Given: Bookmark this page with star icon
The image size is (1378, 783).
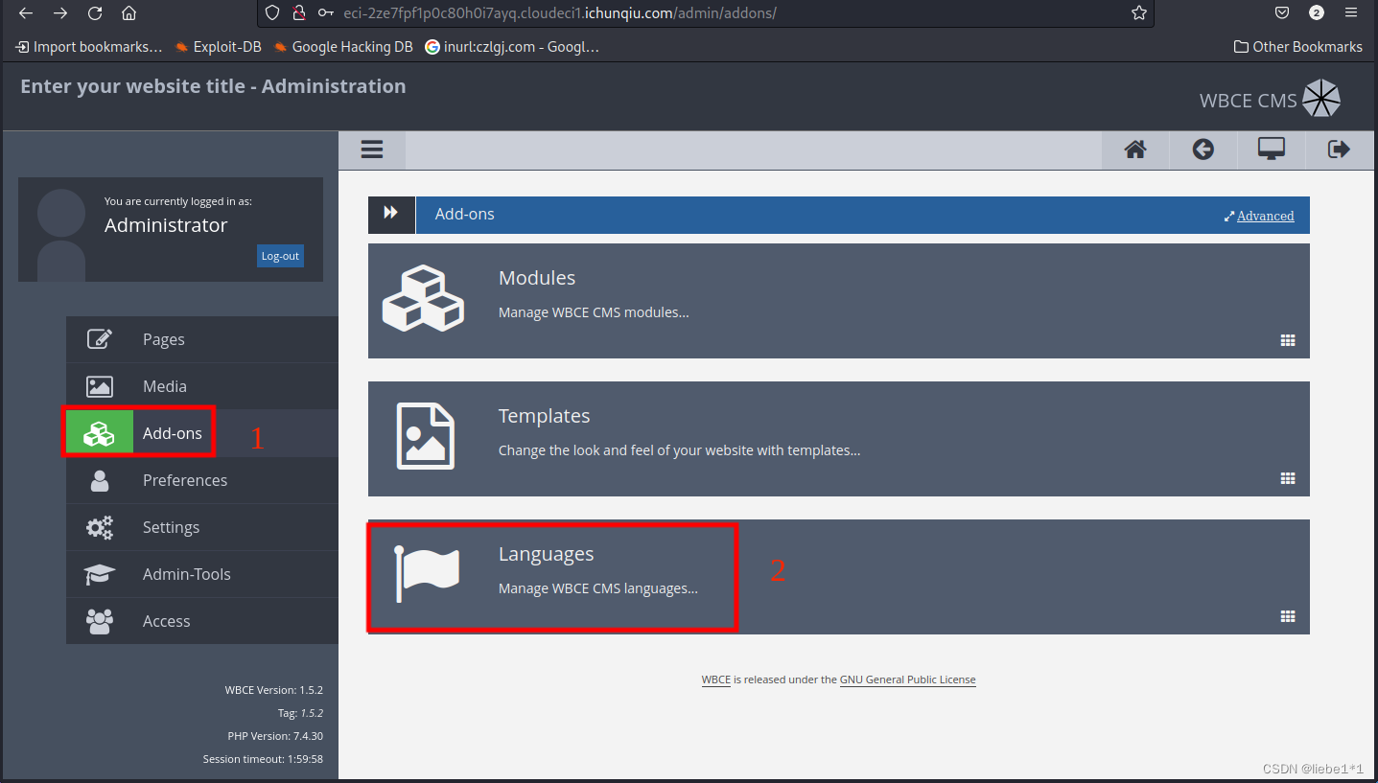Looking at the screenshot, I should click(x=1139, y=13).
